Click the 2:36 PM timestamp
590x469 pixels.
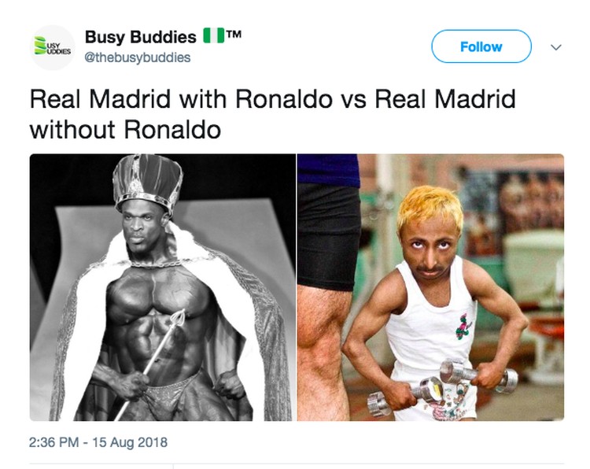click(53, 442)
